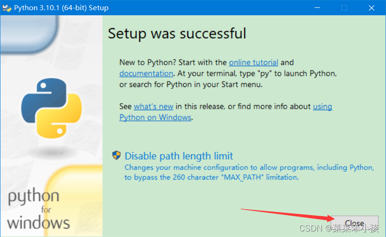The width and height of the screenshot is (386, 237).
Task: Close the setup window with X
Action: pos(372,8)
